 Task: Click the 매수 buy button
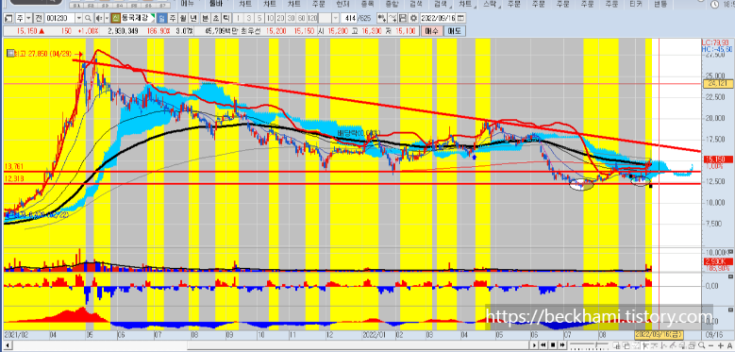tap(431, 31)
